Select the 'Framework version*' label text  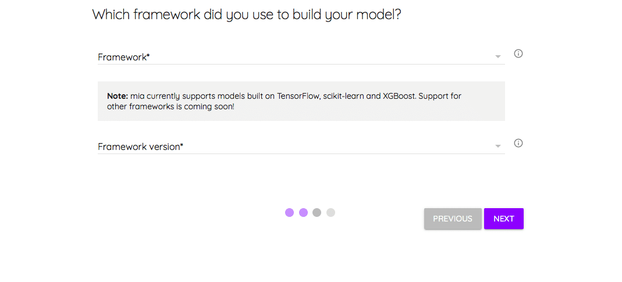click(x=140, y=147)
